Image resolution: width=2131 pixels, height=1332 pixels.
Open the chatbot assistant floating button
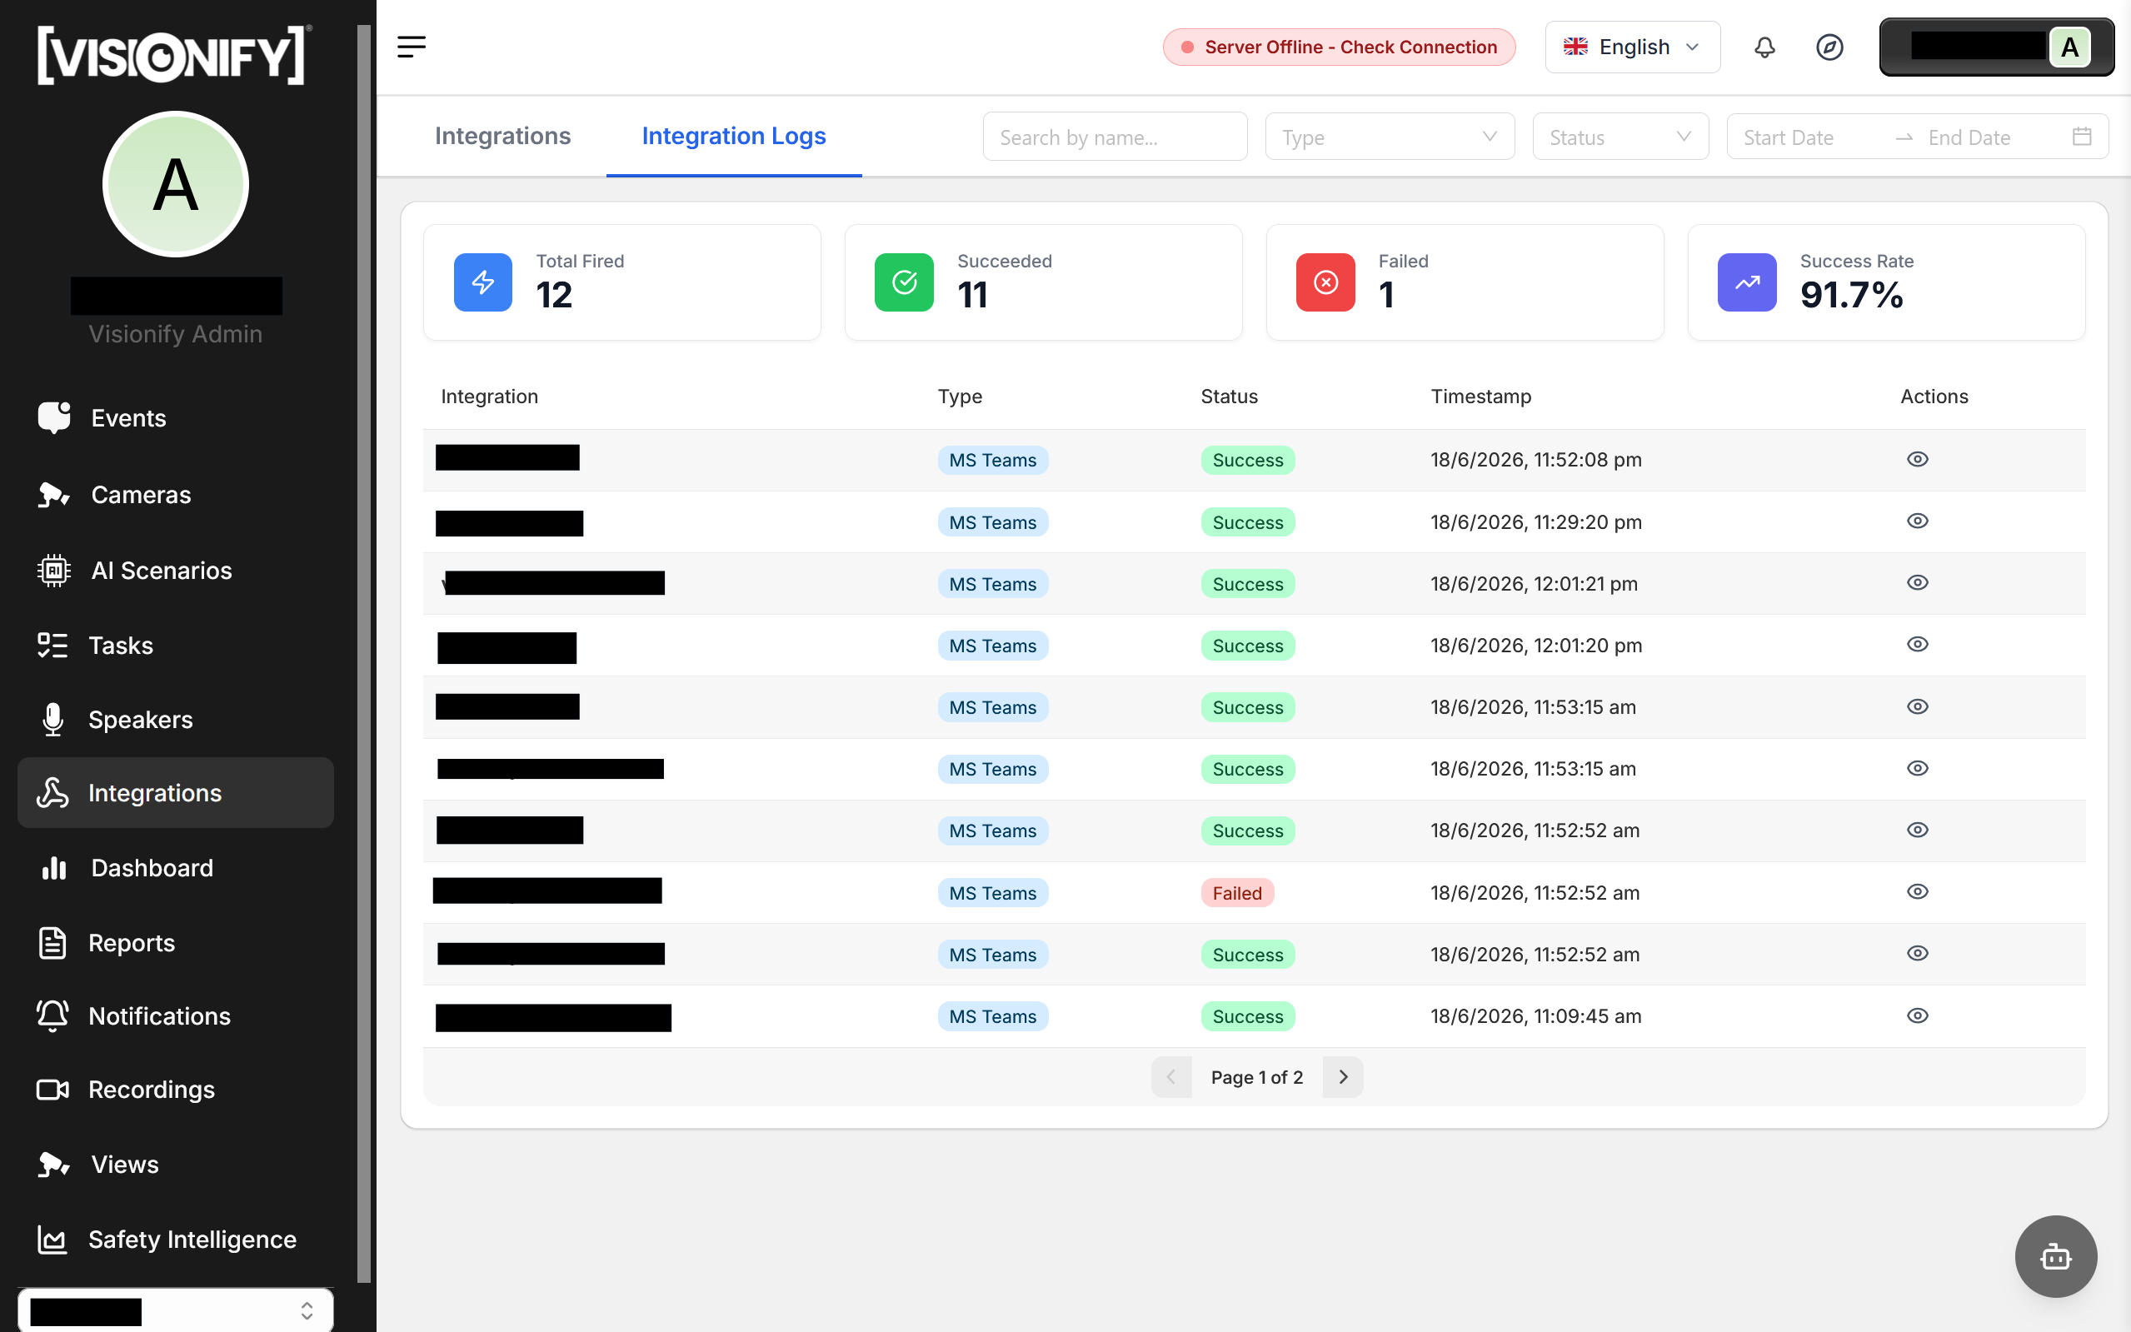tap(2055, 1256)
